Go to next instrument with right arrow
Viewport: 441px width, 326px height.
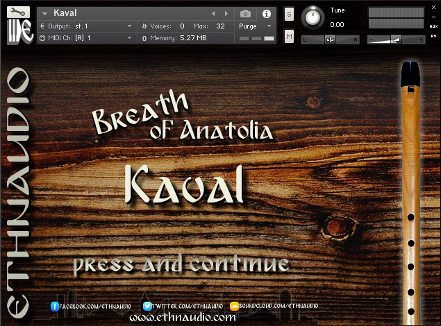point(226,13)
